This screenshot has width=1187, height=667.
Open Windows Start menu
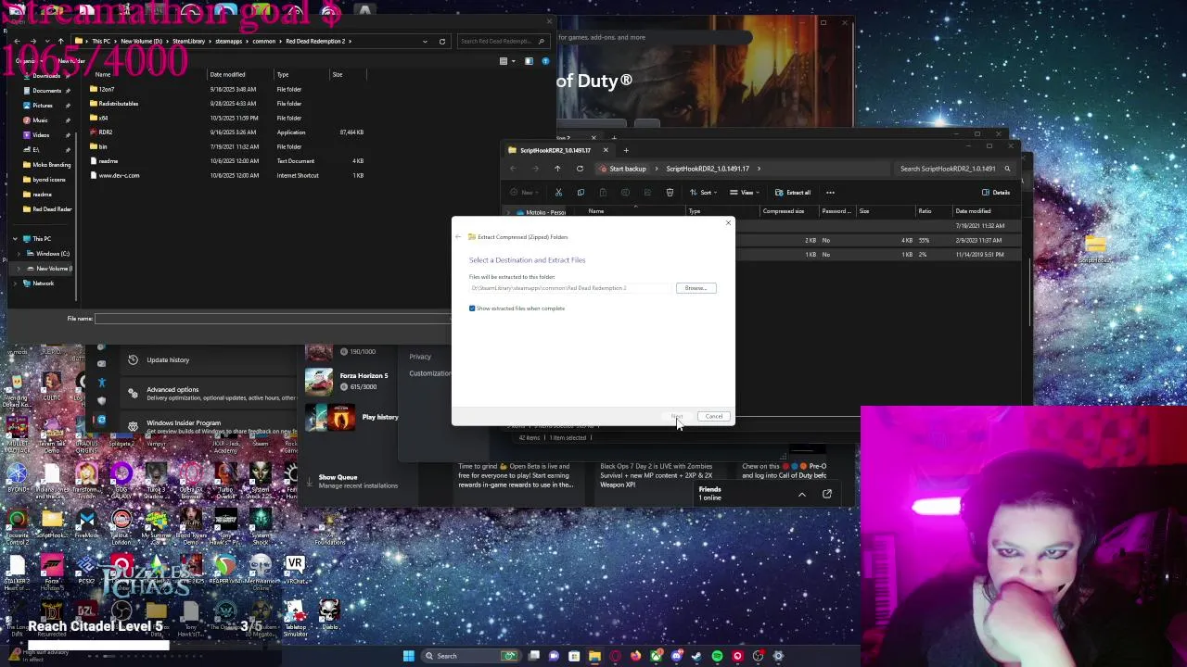coord(408,656)
